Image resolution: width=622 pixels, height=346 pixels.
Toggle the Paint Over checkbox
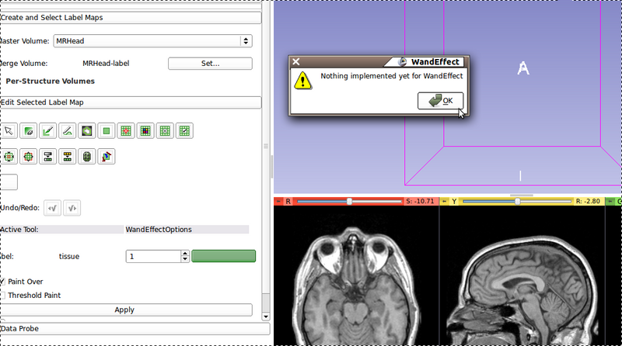click(x=3, y=282)
